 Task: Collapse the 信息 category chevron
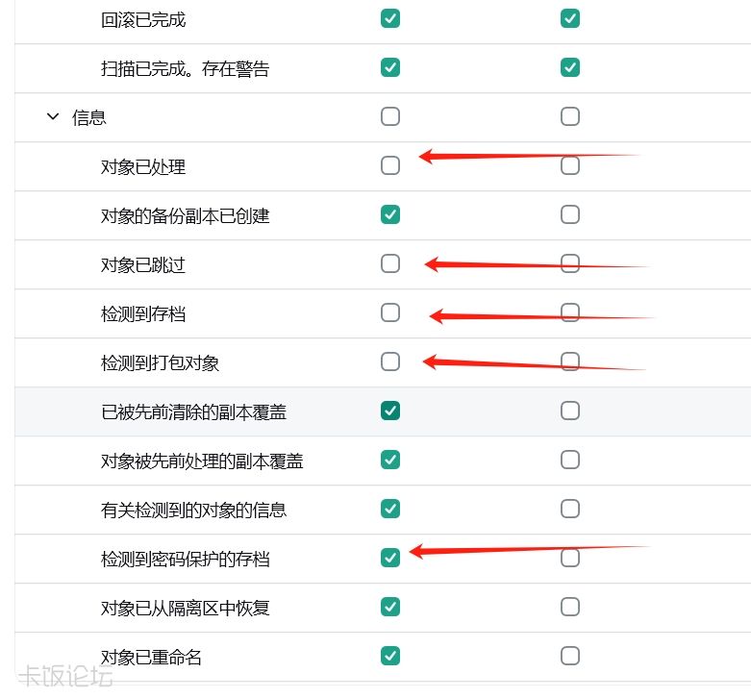(53, 116)
